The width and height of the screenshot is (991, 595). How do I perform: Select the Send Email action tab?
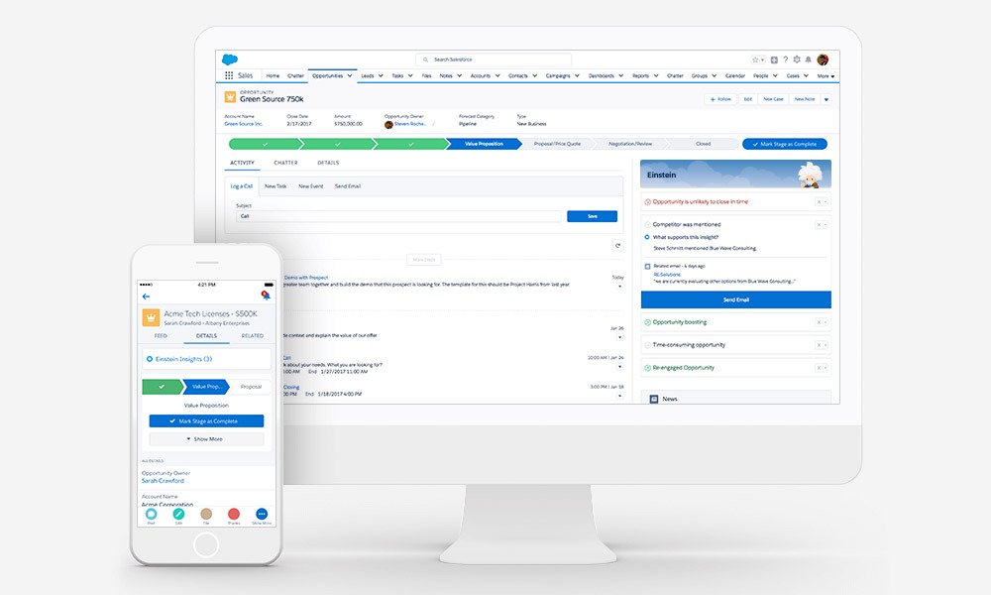pos(348,186)
